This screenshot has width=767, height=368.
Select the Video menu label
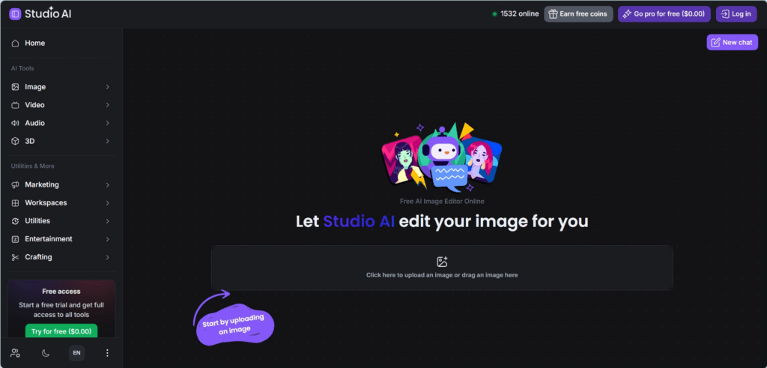(x=34, y=105)
